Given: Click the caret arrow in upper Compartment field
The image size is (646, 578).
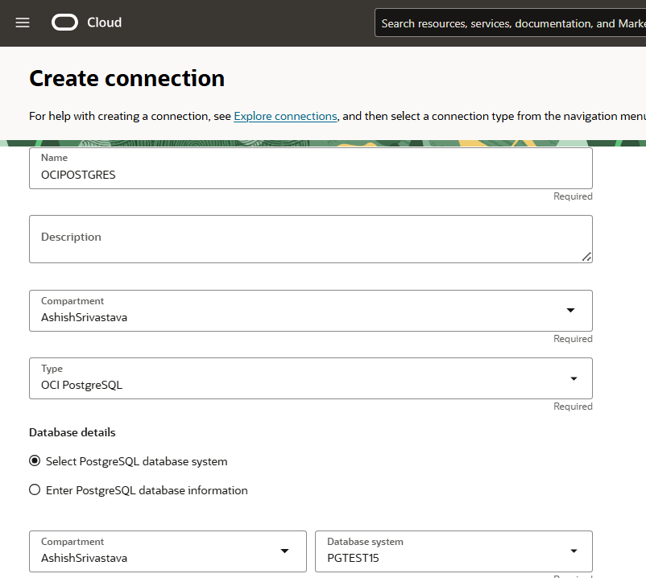Looking at the screenshot, I should (570, 311).
